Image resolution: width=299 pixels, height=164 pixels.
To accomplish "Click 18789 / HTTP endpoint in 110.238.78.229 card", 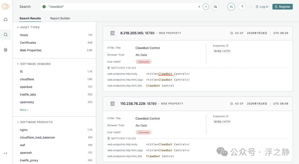I will click(x=222, y=122).
